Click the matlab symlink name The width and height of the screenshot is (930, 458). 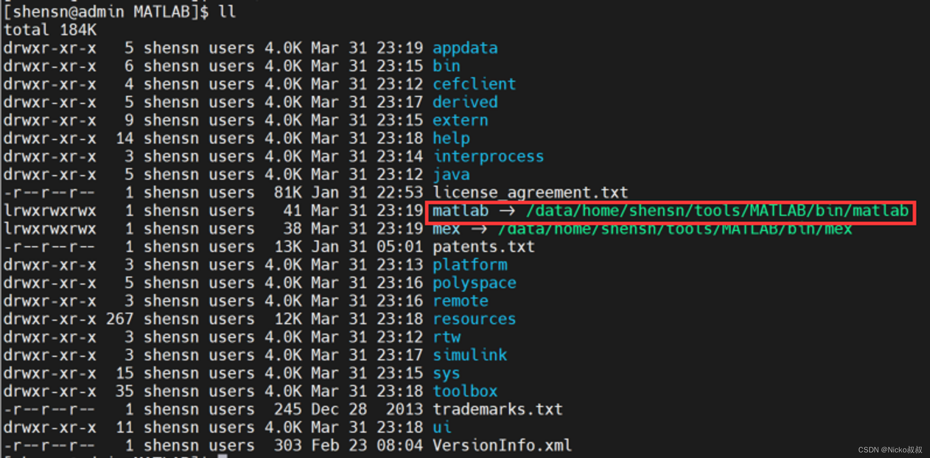[460, 211]
